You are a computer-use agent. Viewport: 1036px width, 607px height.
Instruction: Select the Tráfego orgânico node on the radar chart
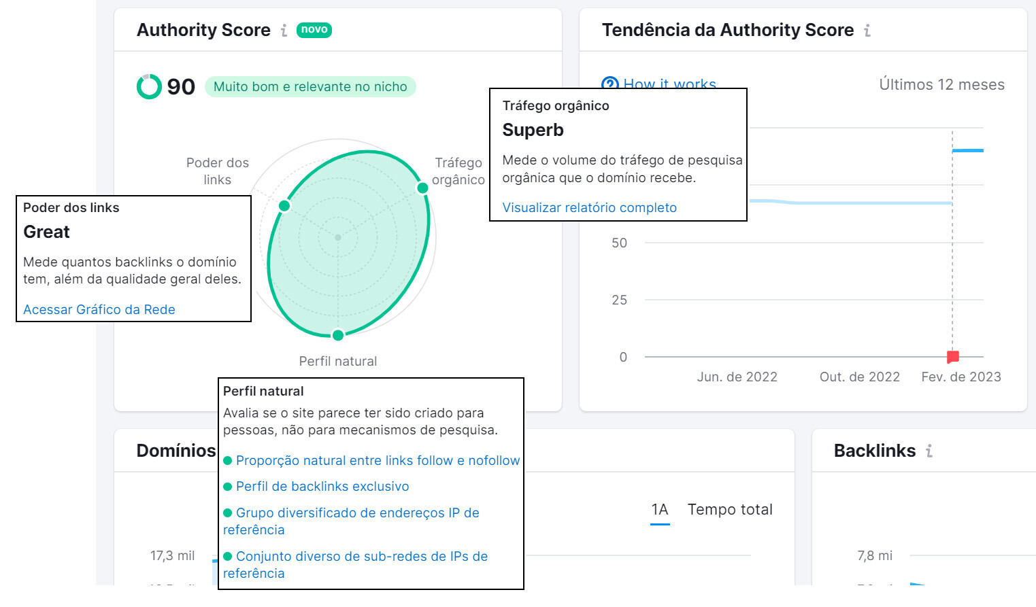[422, 187]
